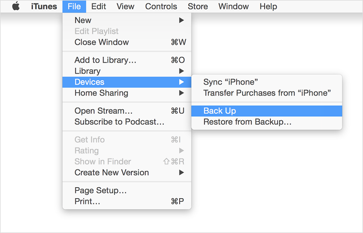Click Back Up in Devices submenu

coord(220,111)
